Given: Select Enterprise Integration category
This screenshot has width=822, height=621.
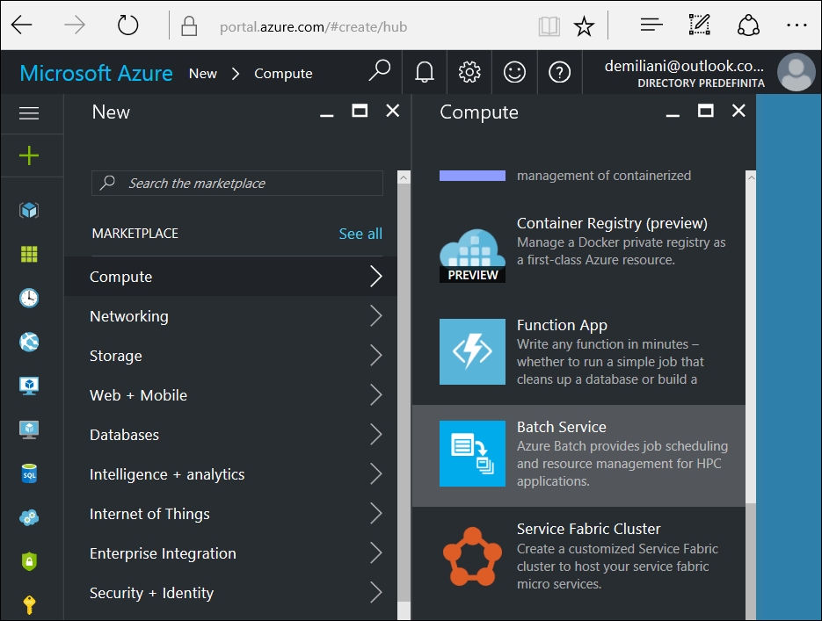Looking at the screenshot, I should click(230, 553).
